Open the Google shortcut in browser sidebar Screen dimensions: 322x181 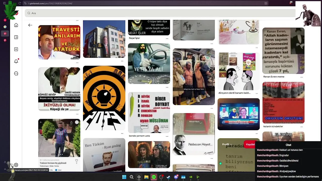click(x=5, y=27)
